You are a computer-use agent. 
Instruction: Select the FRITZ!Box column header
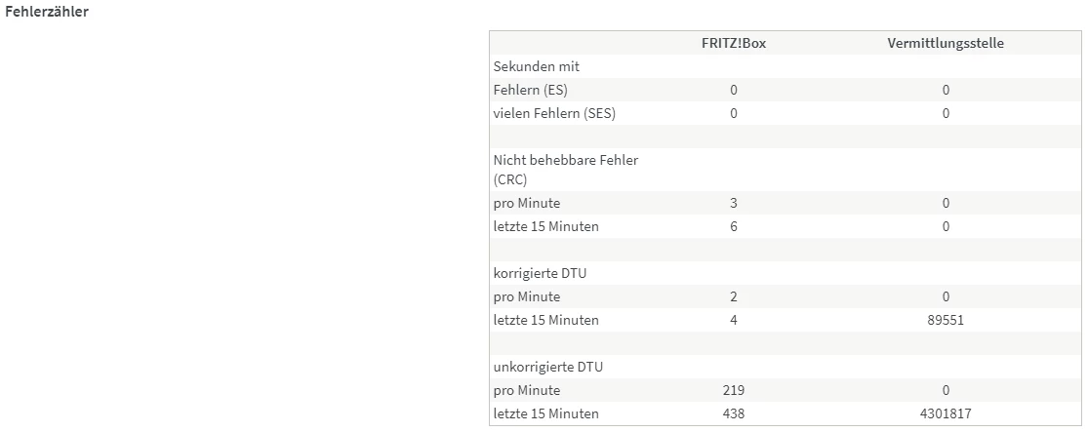(x=734, y=43)
